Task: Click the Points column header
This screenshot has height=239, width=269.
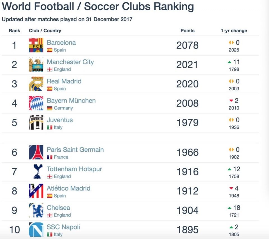Action: [x=187, y=31]
